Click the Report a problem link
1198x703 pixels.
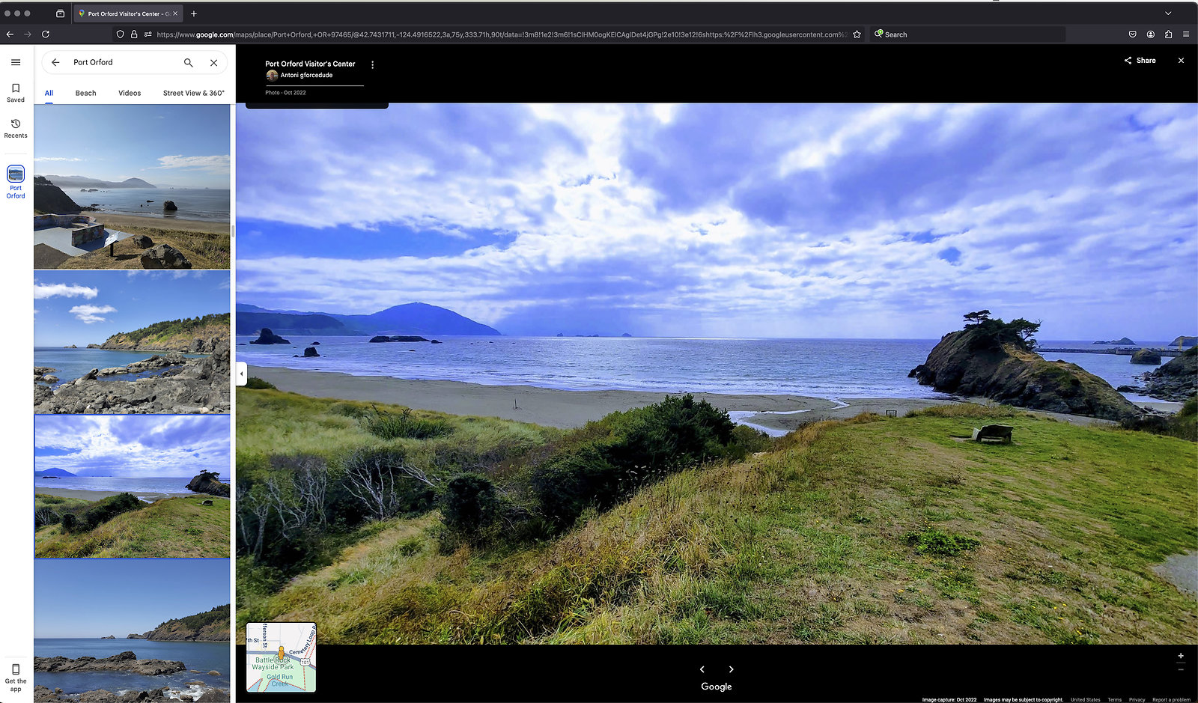coord(1171,699)
